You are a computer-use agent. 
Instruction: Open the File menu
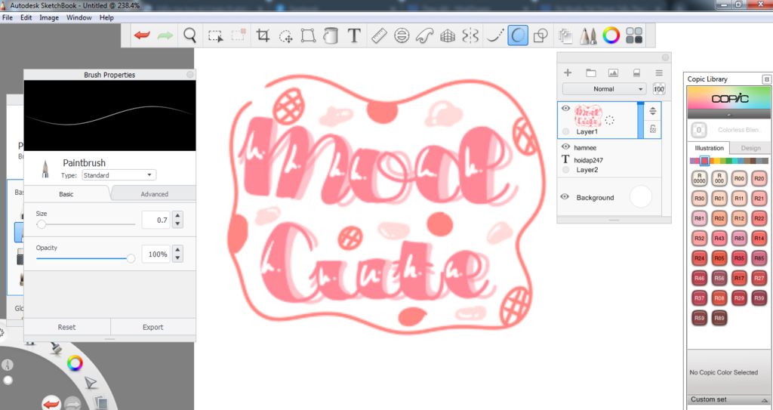click(8, 17)
